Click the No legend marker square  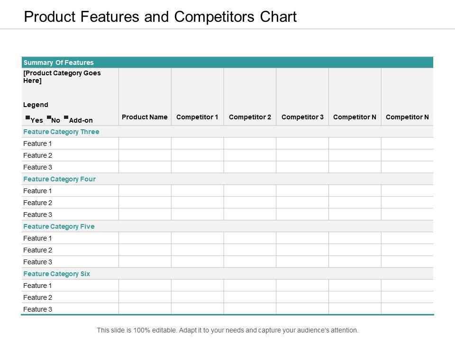pos(49,117)
